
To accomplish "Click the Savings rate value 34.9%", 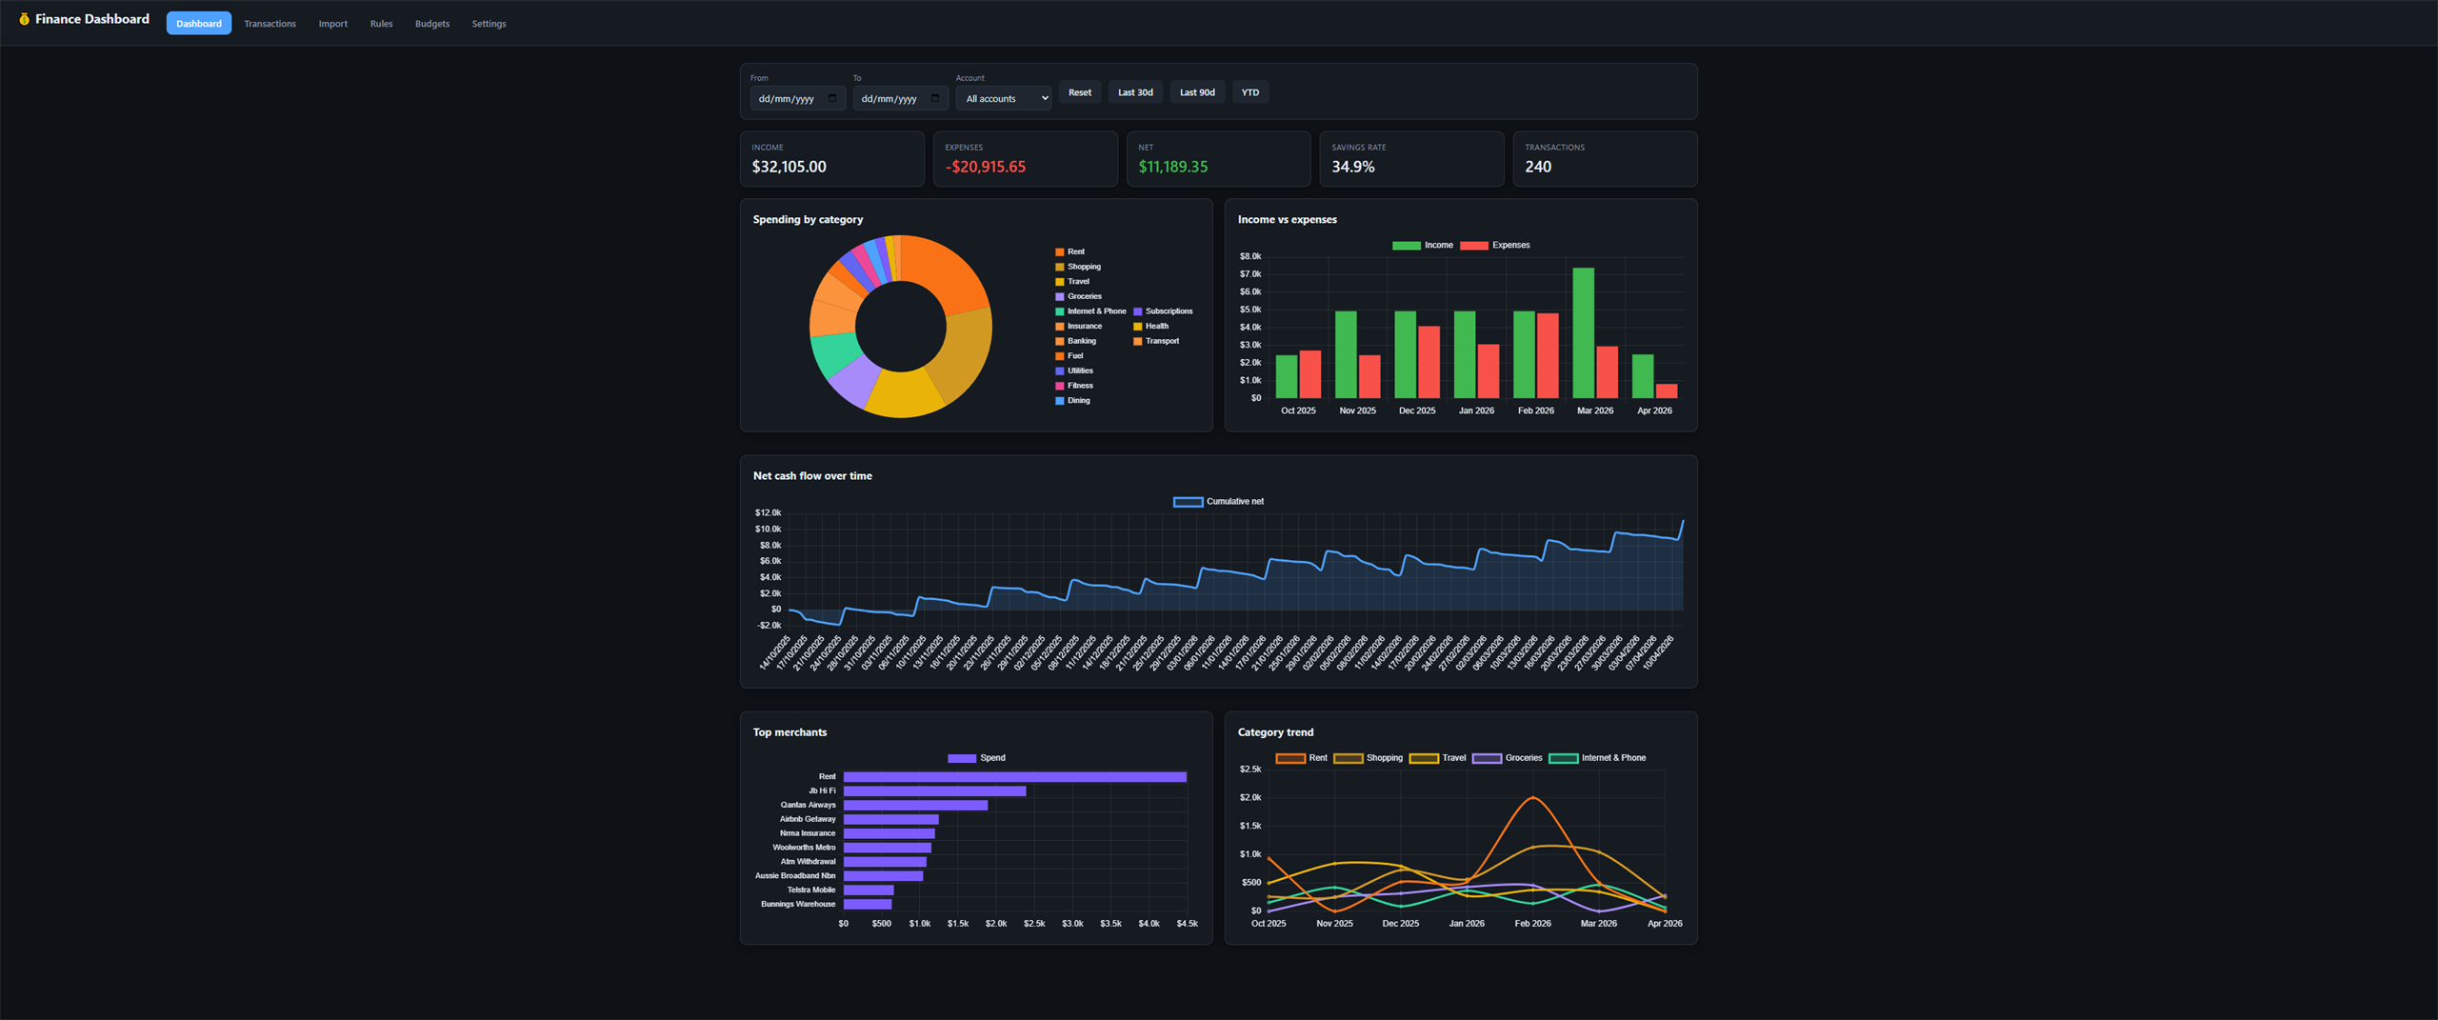I will pos(1353,167).
